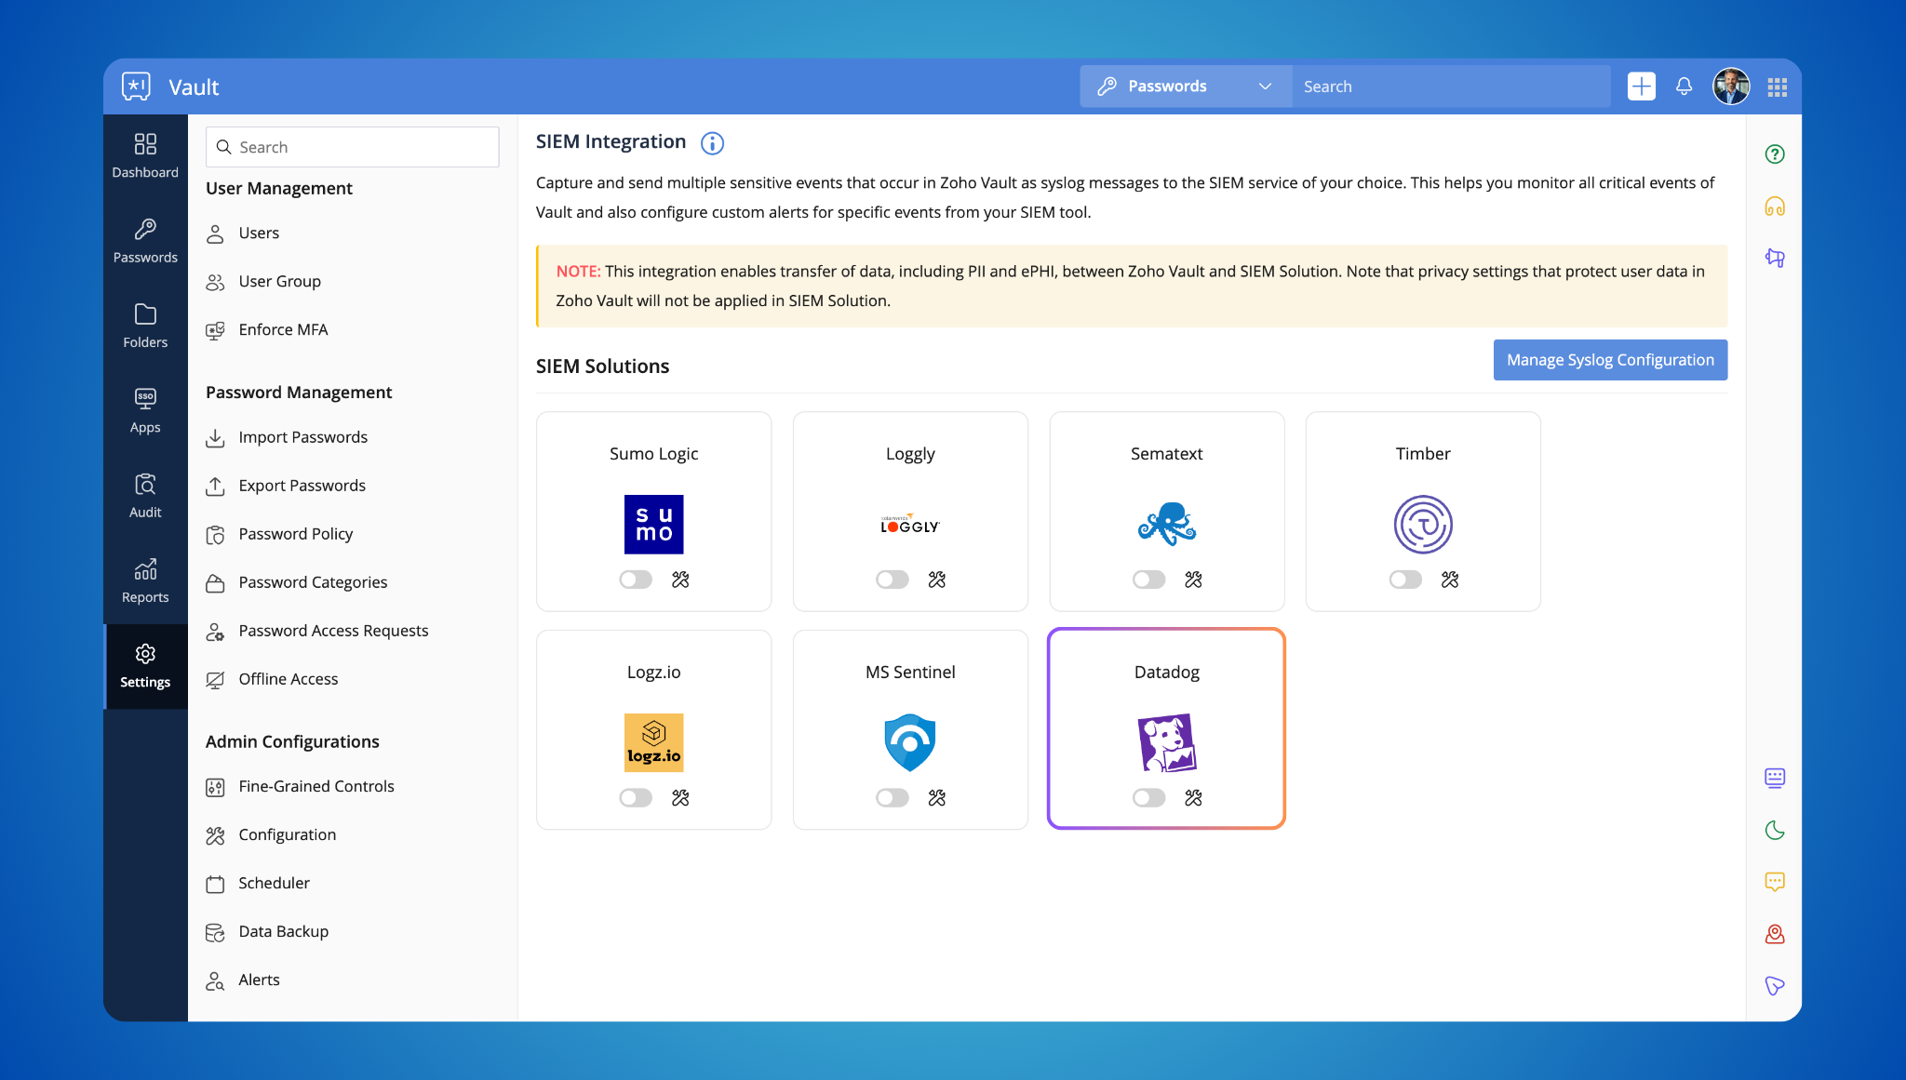The width and height of the screenshot is (1906, 1080).
Task: Open the apps grid launcher icon
Action: coord(1777,87)
